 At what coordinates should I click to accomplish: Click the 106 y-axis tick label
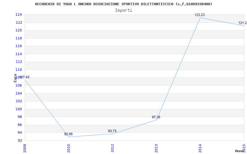tap(19, 85)
